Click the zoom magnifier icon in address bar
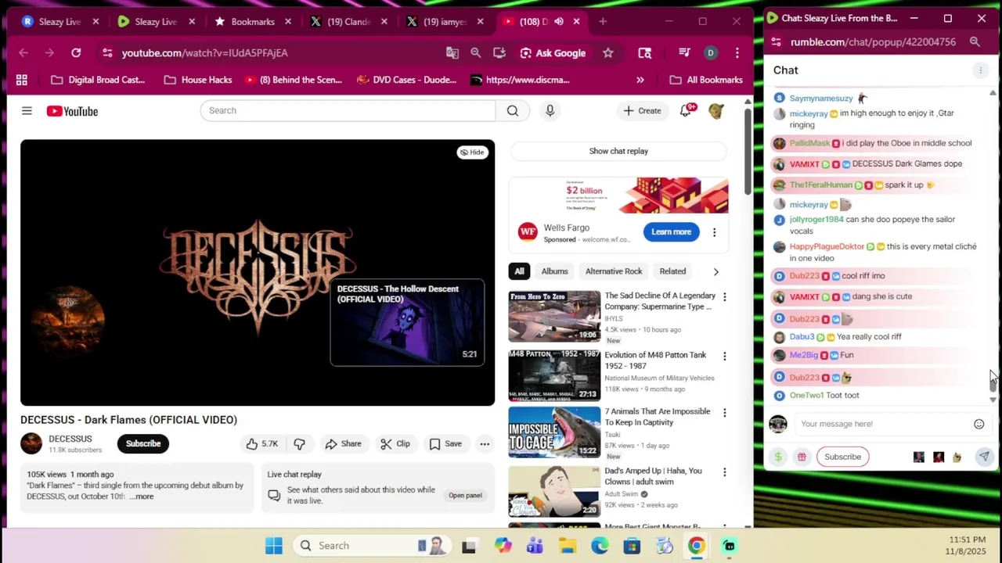Image resolution: width=1002 pixels, height=563 pixels. [x=476, y=52]
